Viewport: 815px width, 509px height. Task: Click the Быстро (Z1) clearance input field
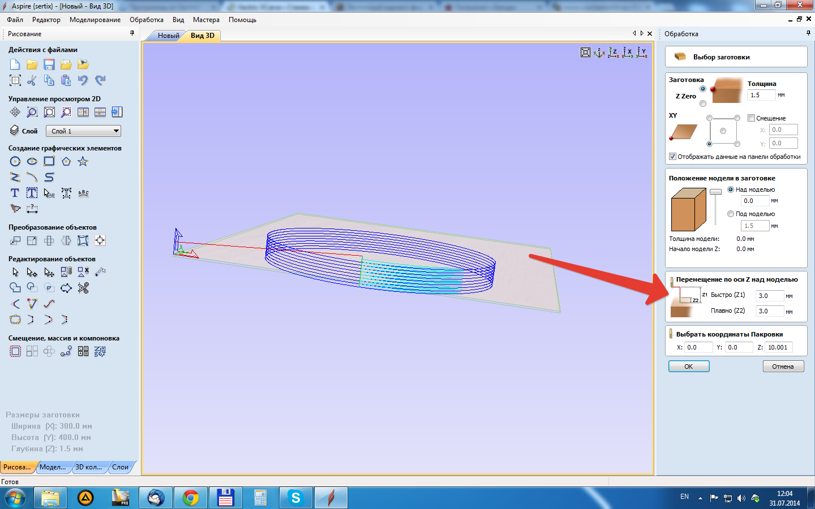tap(770, 296)
